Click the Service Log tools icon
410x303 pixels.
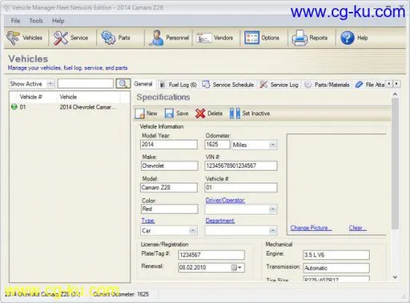(x=263, y=85)
